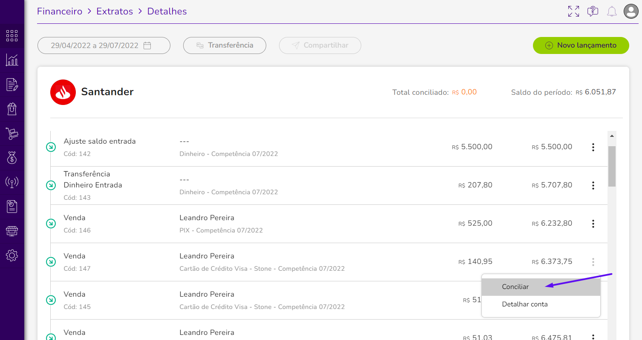The image size is (642, 340).
Task: Go to Financeiro breadcrumb
Action: pos(60,11)
